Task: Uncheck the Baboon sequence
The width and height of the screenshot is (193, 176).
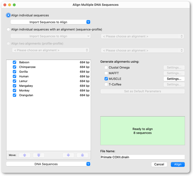Action: click(14, 62)
